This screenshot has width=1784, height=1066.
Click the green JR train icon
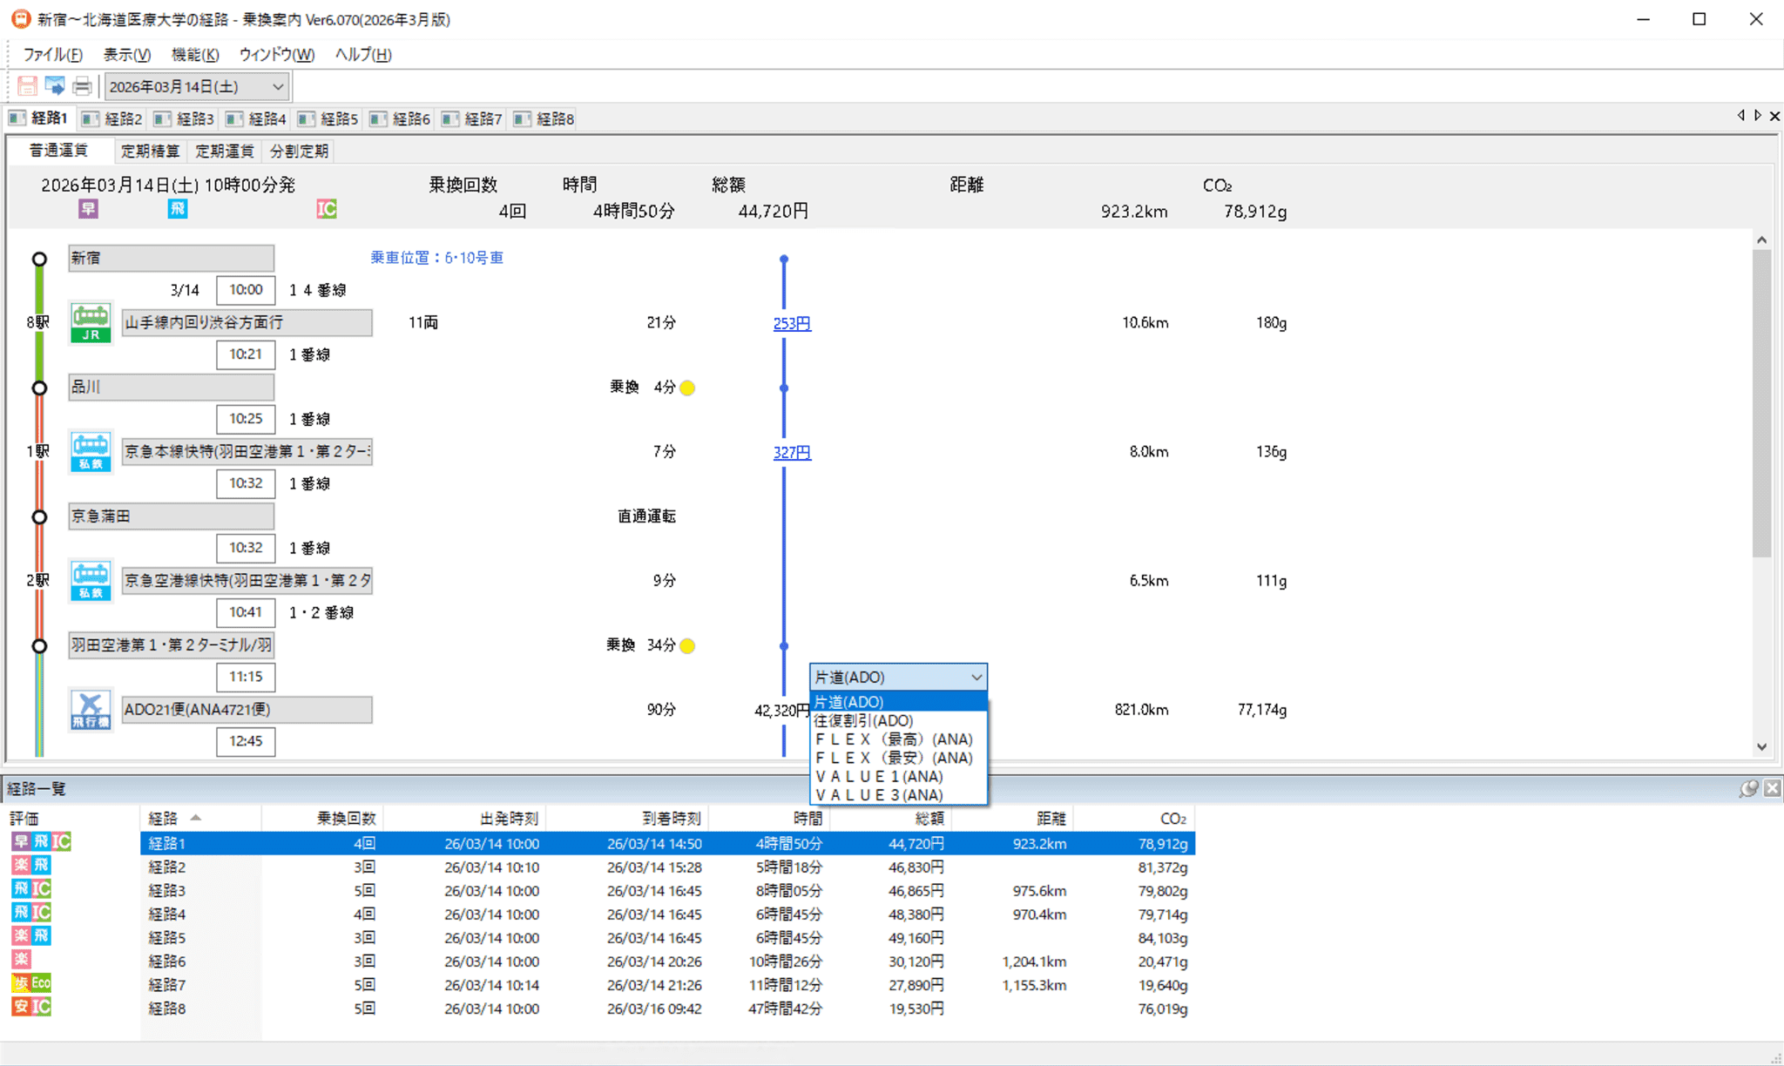91,322
